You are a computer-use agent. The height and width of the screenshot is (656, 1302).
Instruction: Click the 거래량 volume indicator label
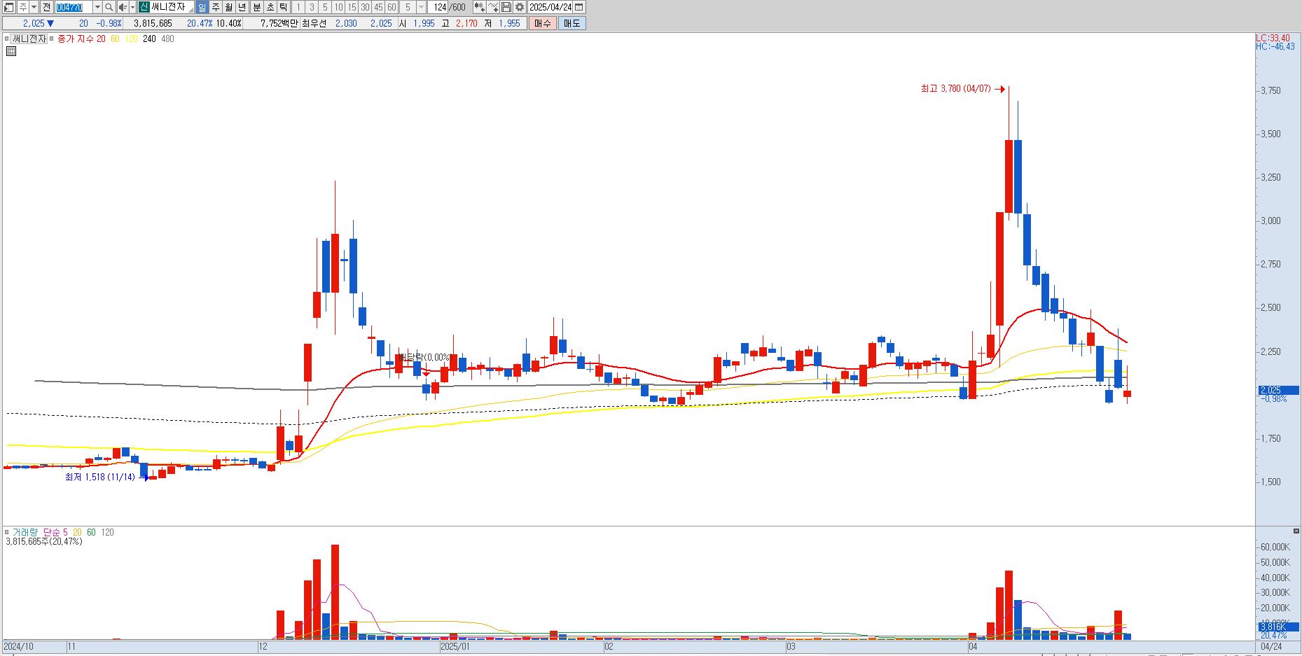pos(24,532)
